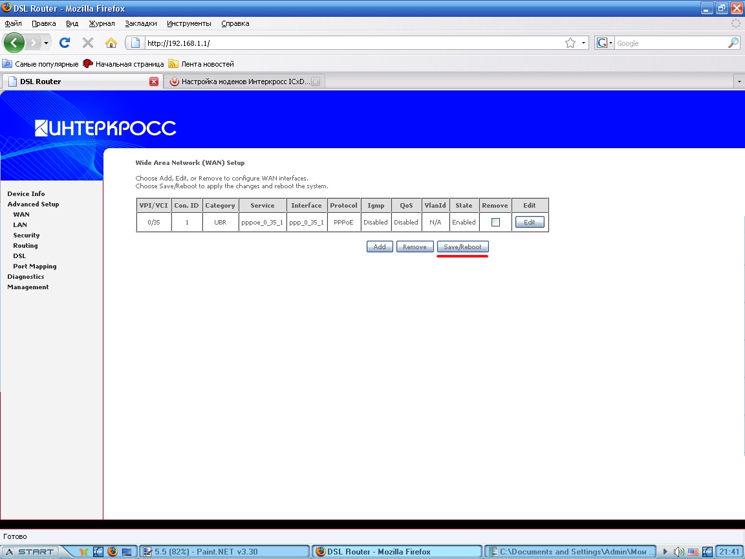Switch to C:\Documents and Settings taskbar window

[570, 552]
